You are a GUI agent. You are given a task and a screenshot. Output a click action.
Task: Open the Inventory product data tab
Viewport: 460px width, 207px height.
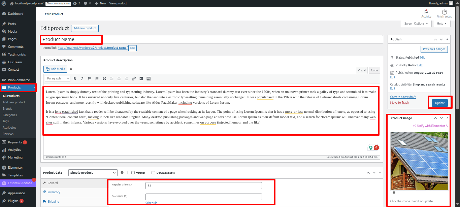click(x=54, y=192)
